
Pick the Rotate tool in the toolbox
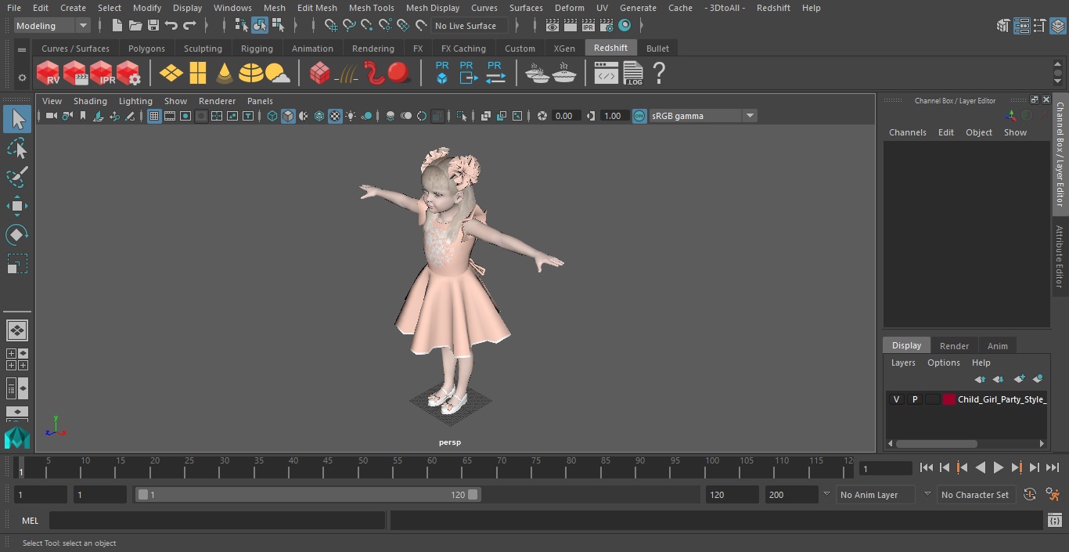[16, 235]
